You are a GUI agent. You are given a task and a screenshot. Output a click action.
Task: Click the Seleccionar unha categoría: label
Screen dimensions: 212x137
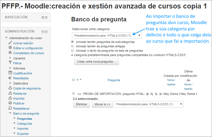click(x=91, y=29)
